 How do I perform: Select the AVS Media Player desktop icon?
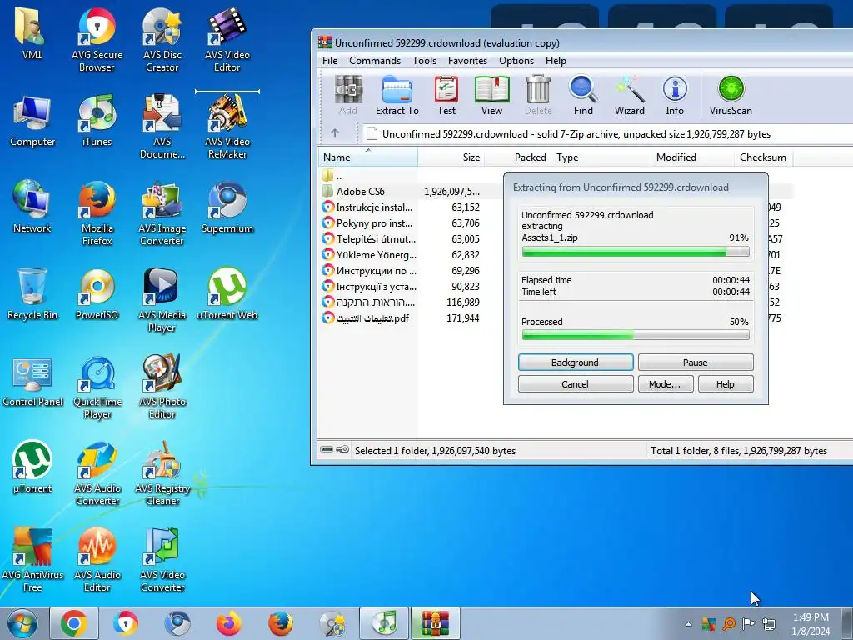162,300
